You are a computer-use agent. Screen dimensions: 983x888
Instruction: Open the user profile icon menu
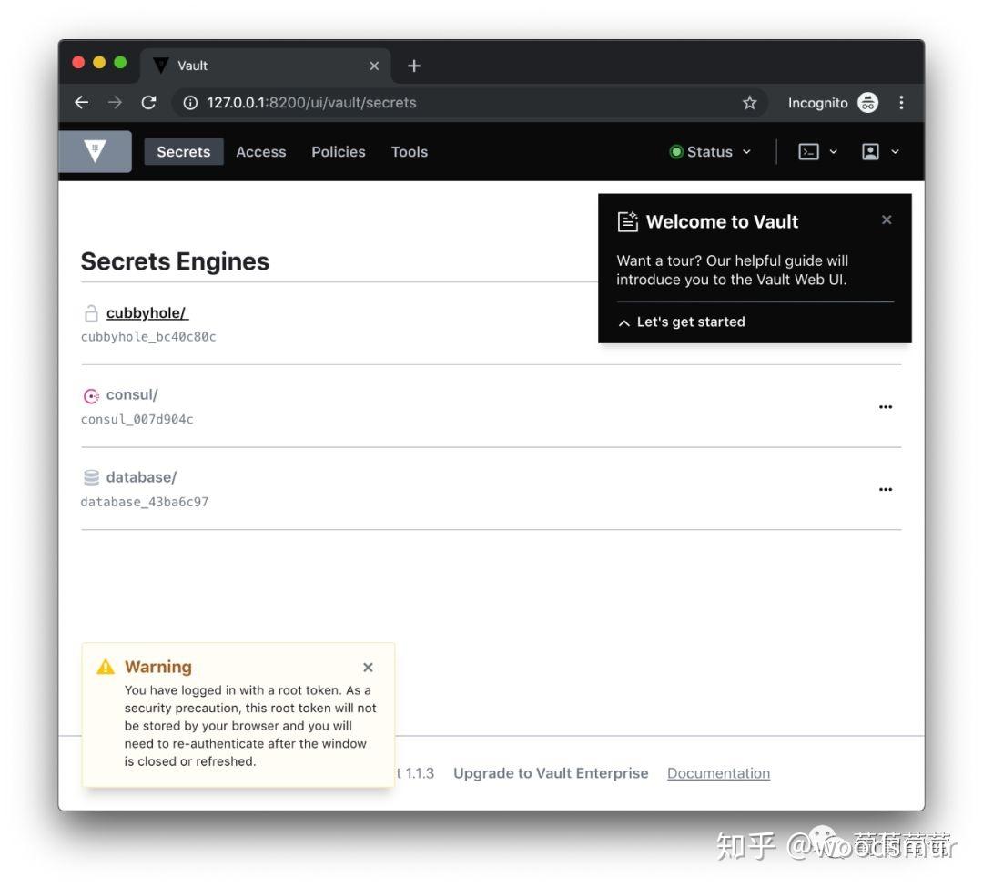point(871,152)
